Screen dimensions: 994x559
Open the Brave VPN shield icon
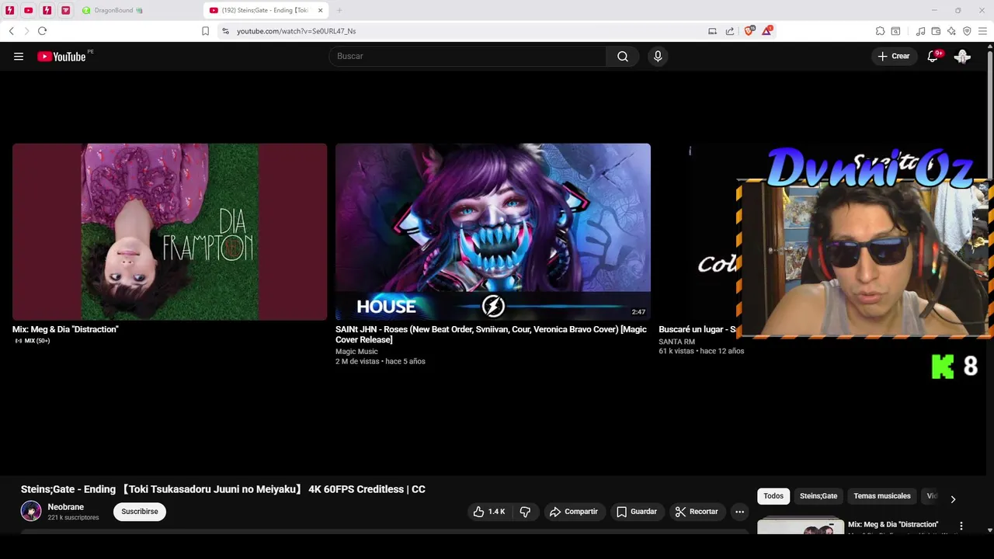[x=967, y=31]
